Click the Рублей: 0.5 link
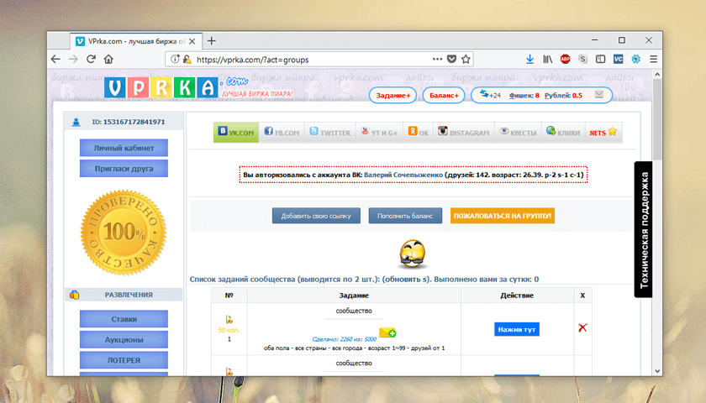This screenshot has width=706, height=403. (563, 96)
